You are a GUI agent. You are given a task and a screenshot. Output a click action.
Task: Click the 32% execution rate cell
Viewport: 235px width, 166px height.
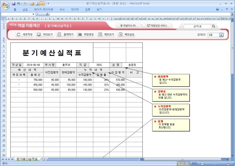tap(101, 85)
